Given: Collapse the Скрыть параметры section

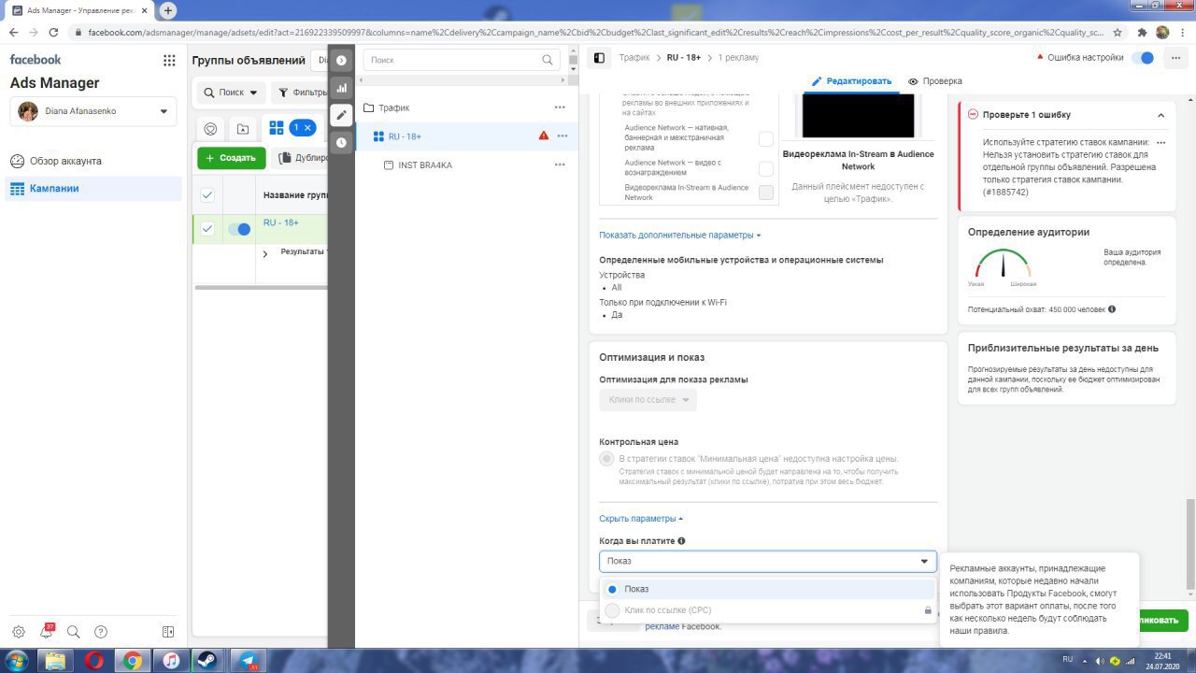Looking at the screenshot, I should click(x=642, y=519).
